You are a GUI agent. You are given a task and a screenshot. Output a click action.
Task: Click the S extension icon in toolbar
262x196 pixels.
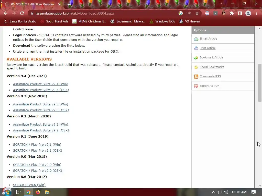[x=215, y=13]
